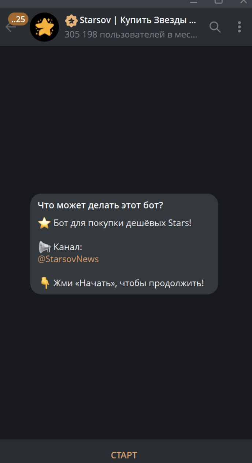Open the @StarsovNews channel link
Viewport: 252px width, 463px height.
click(x=68, y=259)
